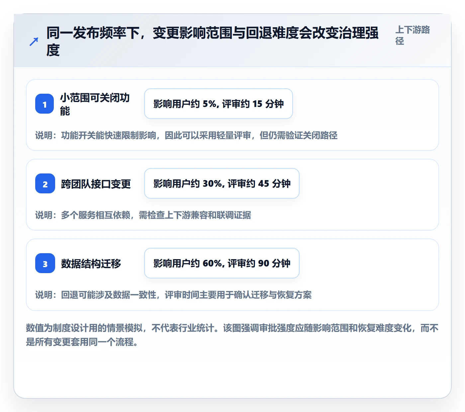Click the pill 影响用户约 60%, 评审约 90 分钟
Screen dimensions: 465x412
point(222,263)
